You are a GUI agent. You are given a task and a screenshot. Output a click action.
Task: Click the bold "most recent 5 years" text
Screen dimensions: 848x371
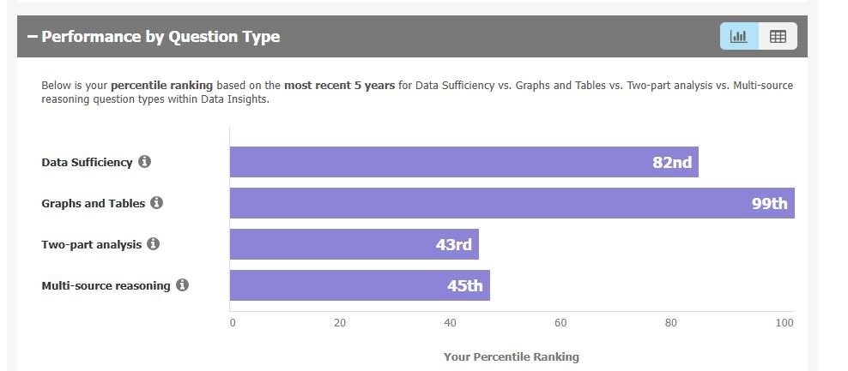click(x=340, y=86)
